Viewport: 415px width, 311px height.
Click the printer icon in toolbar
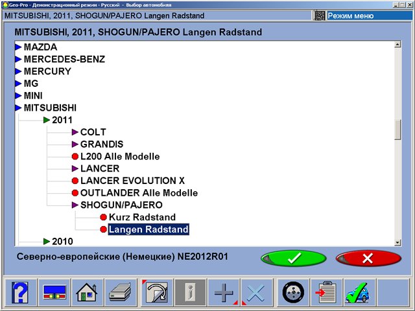(x=120, y=292)
